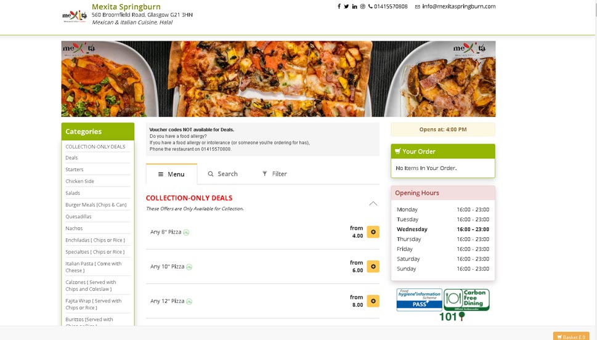
Task: Open the LinkedIn icon in header
Action: pyautogui.click(x=354, y=7)
